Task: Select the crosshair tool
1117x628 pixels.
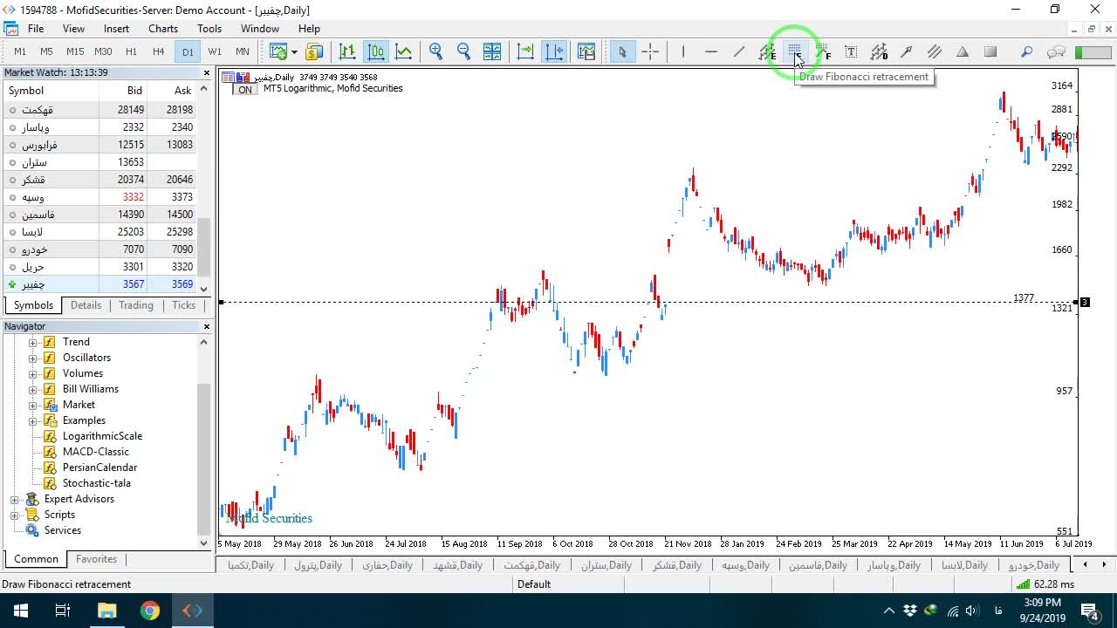Action: [x=650, y=51]
